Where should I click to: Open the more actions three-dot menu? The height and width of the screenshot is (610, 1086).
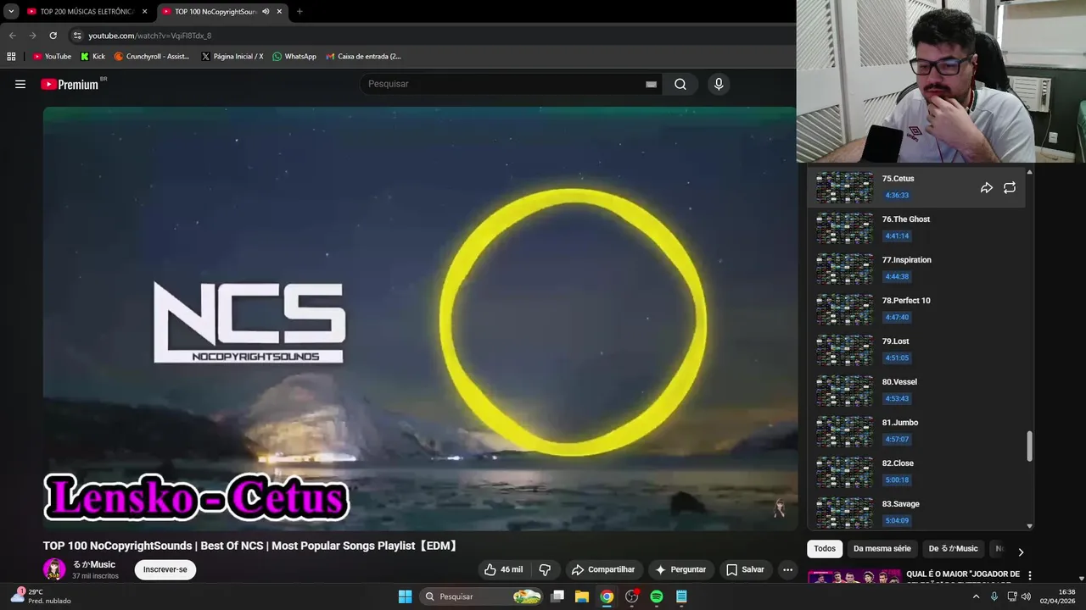[x=787, y=569]
